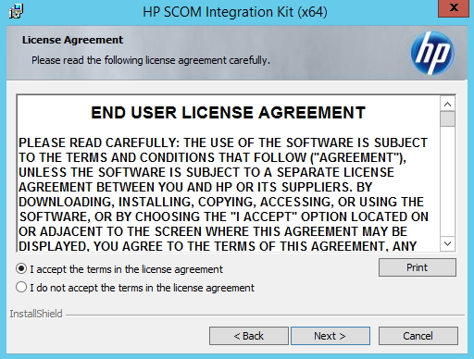Click the license text scroll-down arrow

[447, 243]
